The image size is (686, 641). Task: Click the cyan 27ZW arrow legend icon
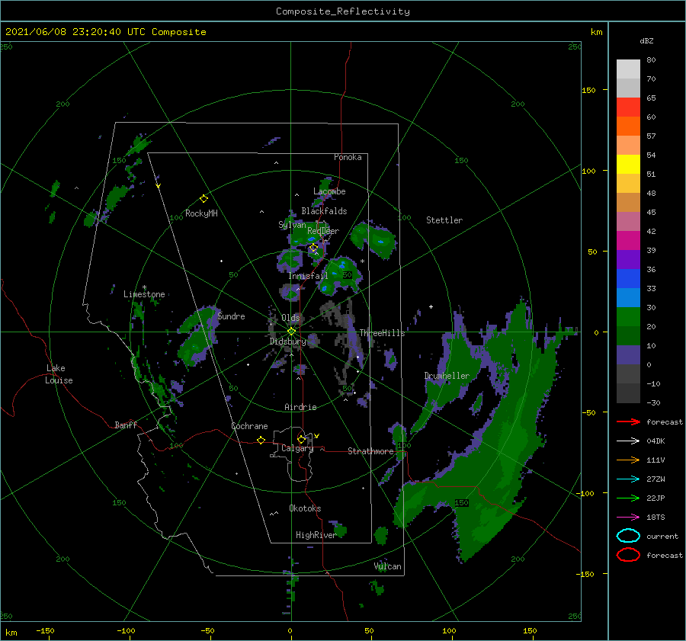[628, 479]
